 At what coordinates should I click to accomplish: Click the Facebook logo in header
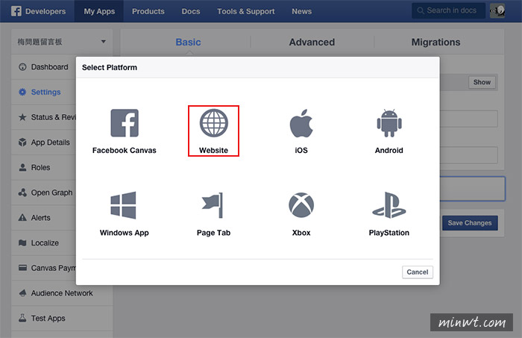pos(16,11)
